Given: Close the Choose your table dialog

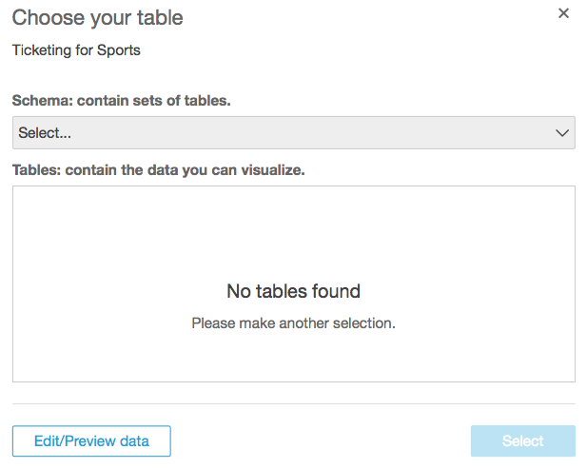Looking at the screenshot, I should [563, 13].
